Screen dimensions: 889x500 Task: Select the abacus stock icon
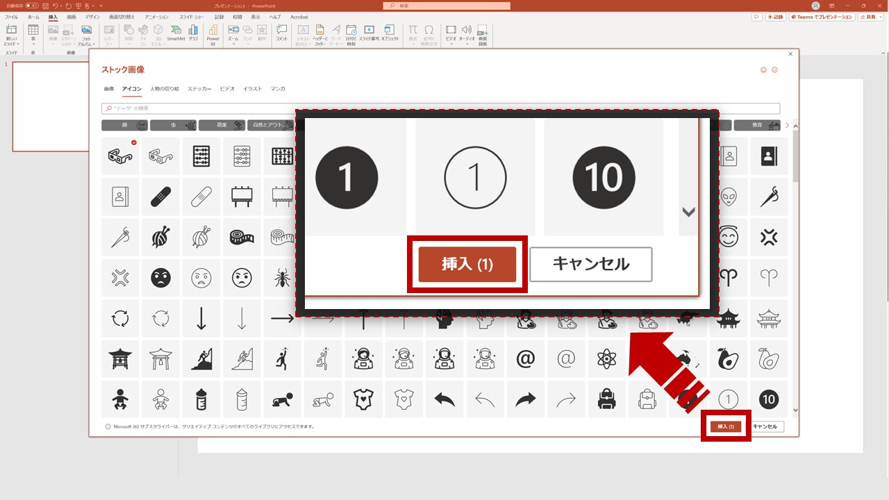(x=201, y=156)
